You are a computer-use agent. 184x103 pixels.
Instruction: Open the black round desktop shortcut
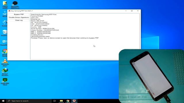point(15,5)
